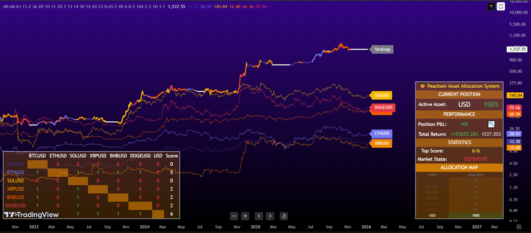Zoom in the chart with the plus button
Image resolution: width=531 pixels, height=233 pixels.
click(x=245, y=216)
